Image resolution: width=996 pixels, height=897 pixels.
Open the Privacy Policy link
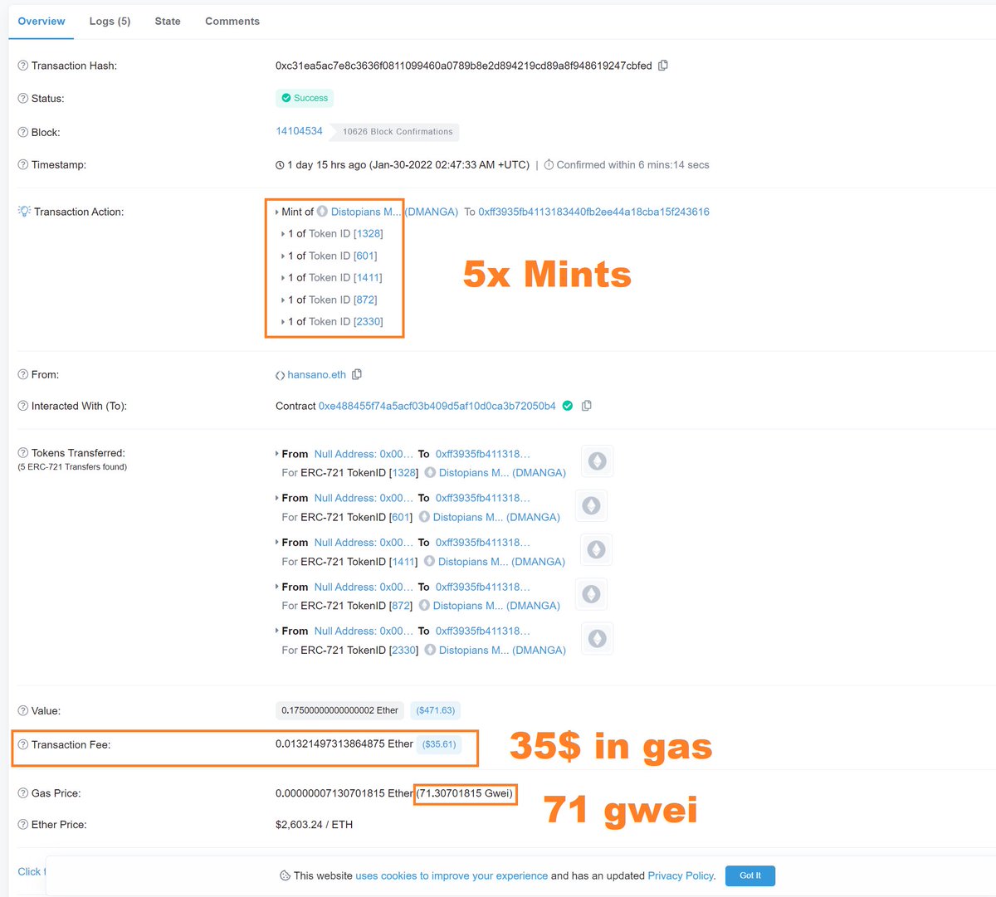point(680,875)
